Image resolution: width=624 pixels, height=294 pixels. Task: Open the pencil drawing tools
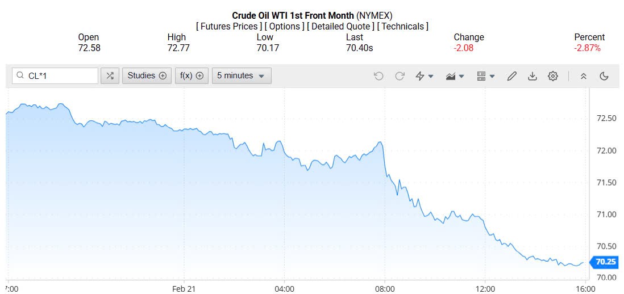point(511,76)
